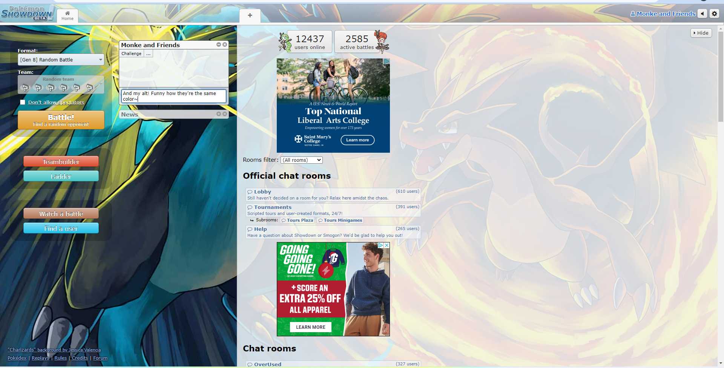Open the Credits link
The image size is (724, 368).
pyautogui.click(x=80, y=358)
